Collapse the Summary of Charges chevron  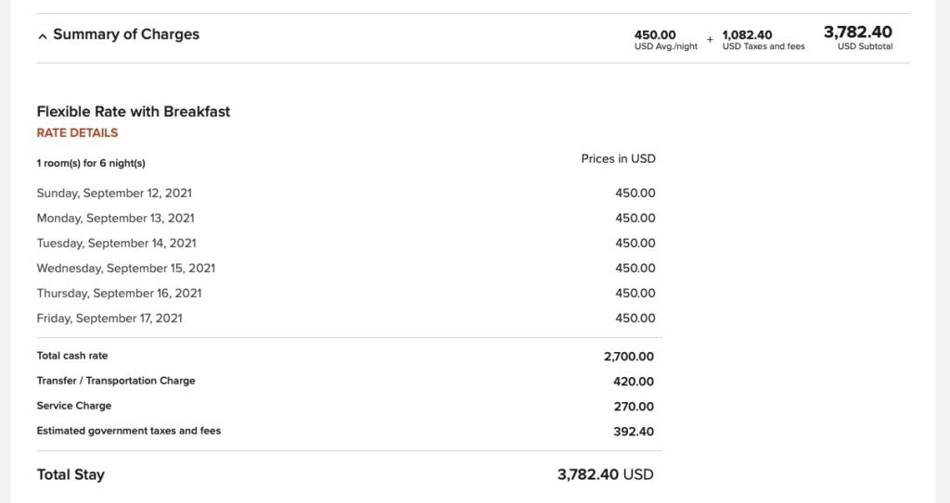click(42, 36)
